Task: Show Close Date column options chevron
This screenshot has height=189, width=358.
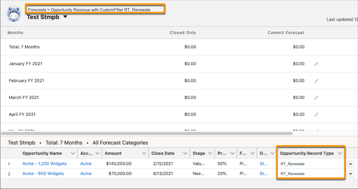Action: click(x=184, y=154)
